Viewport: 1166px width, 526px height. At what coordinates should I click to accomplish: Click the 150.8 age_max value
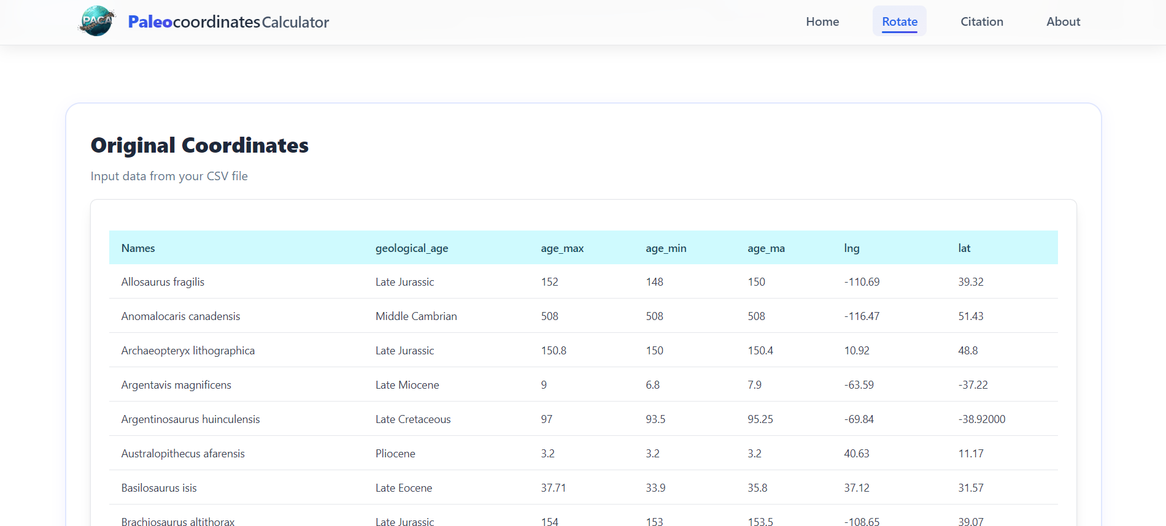click(x=554, y=351)
